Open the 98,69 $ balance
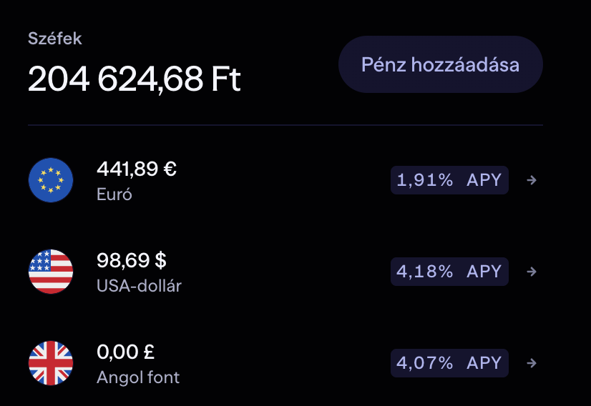 point(132,261)
